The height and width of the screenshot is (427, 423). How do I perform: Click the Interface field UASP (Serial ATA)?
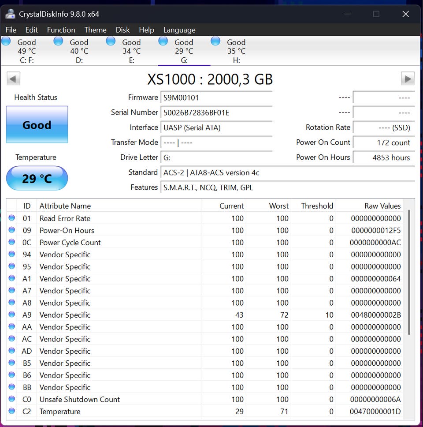click(216, 128)
